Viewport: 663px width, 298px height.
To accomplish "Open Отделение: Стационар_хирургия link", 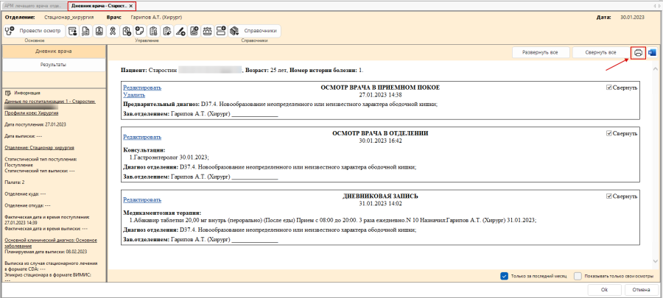I will coord(39,148).
